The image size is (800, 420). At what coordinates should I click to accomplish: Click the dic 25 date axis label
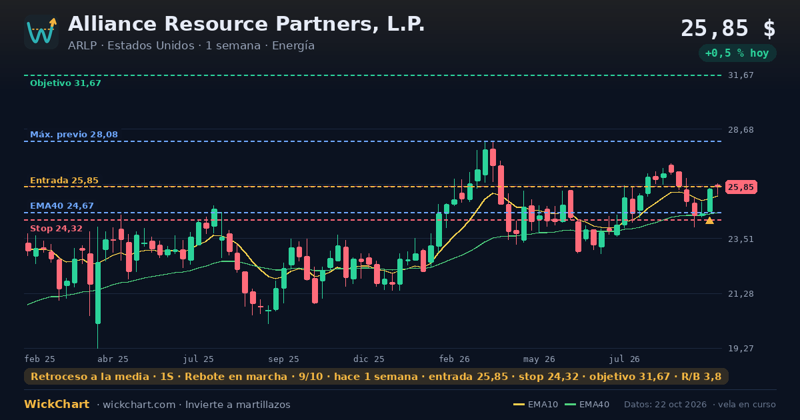click(369, 359)
